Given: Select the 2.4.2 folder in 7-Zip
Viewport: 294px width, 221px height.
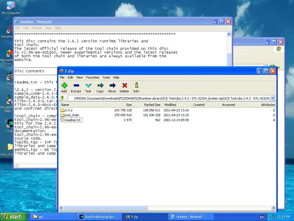Looking at the screenshot, I should pyautogui.click(x=69, y=110).
